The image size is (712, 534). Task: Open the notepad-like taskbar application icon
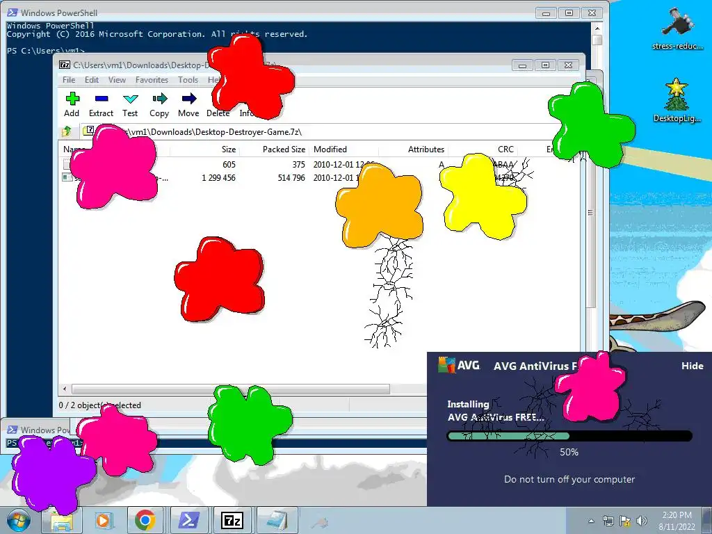[277, 520]
